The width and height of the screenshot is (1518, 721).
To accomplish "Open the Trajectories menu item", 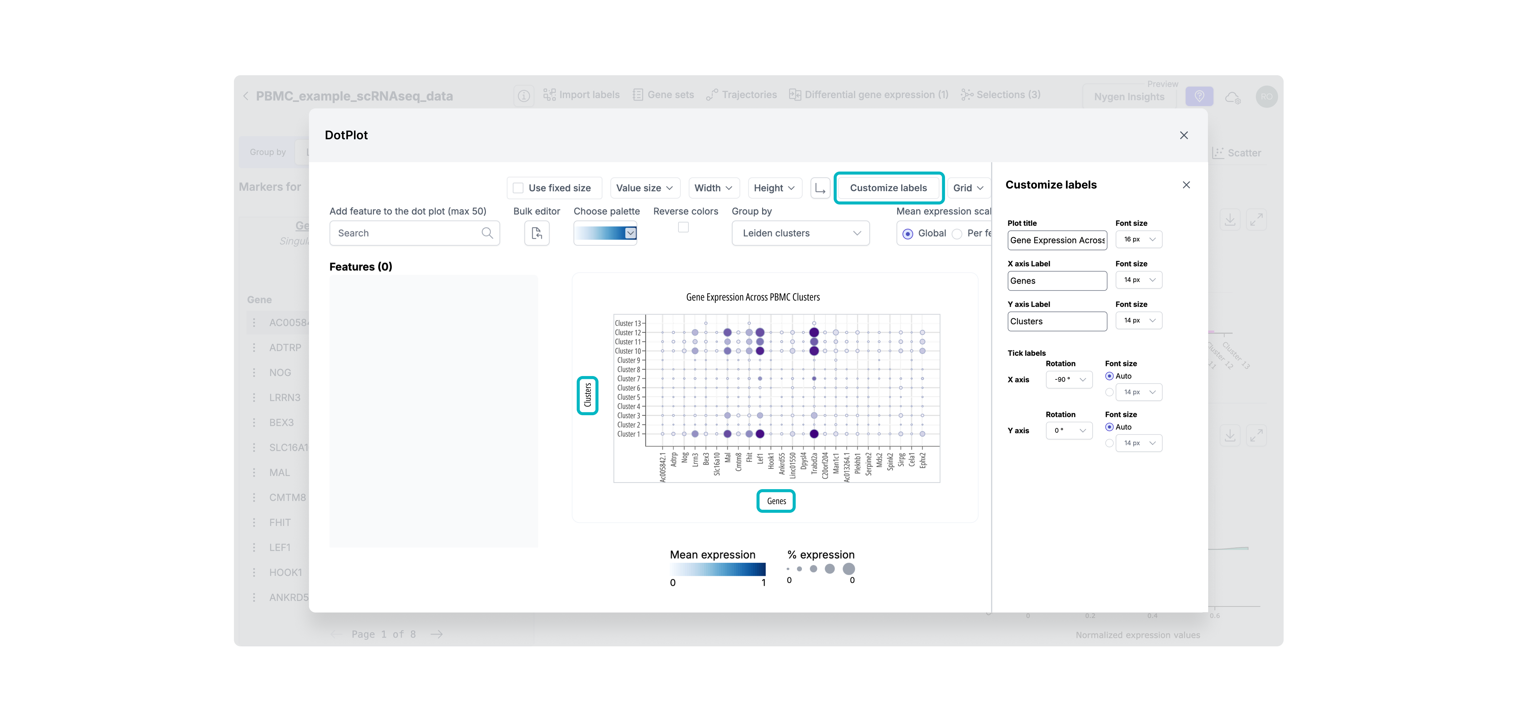I will (741, 95).
